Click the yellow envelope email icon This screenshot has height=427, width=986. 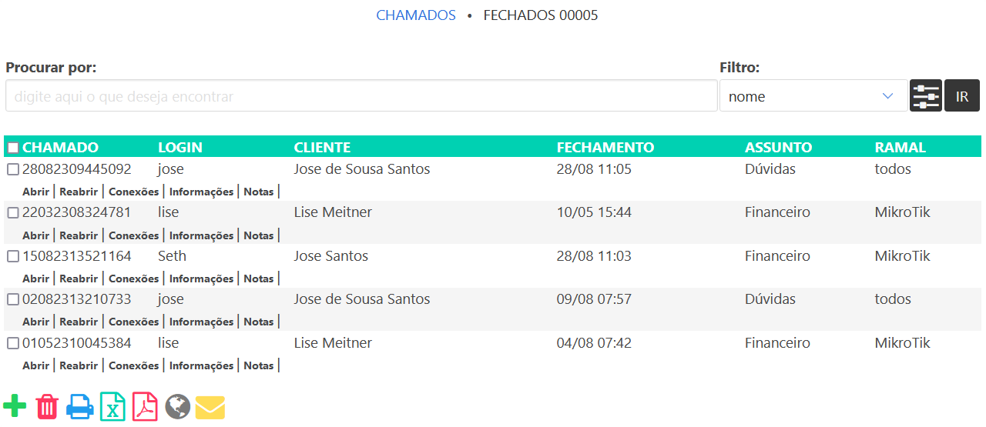pyautogui.click(x=210, y=407)
